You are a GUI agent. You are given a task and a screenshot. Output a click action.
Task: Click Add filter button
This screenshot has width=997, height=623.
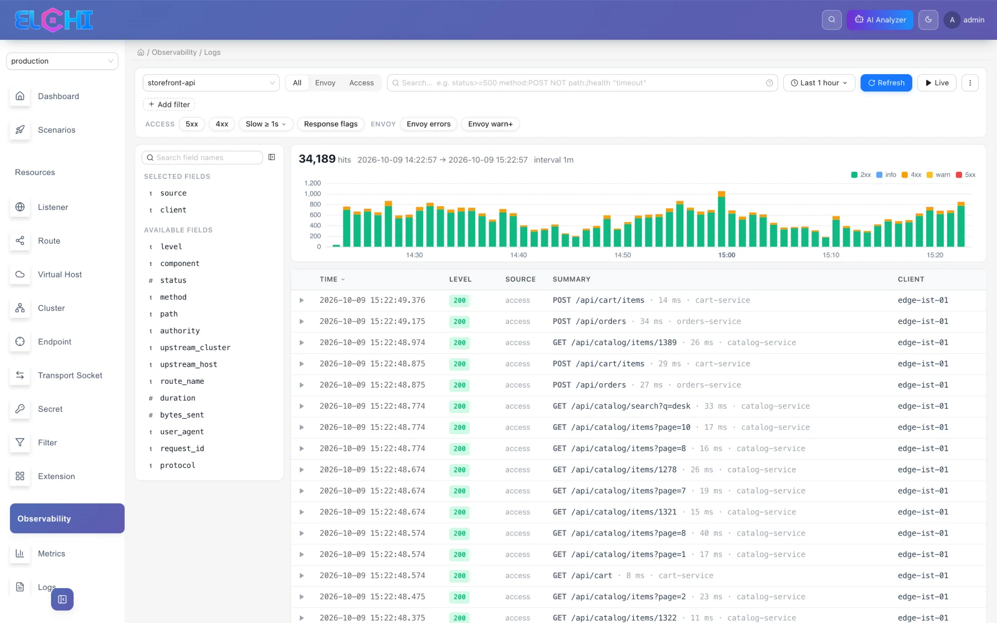pyautogui.click(x=169, y=105)
